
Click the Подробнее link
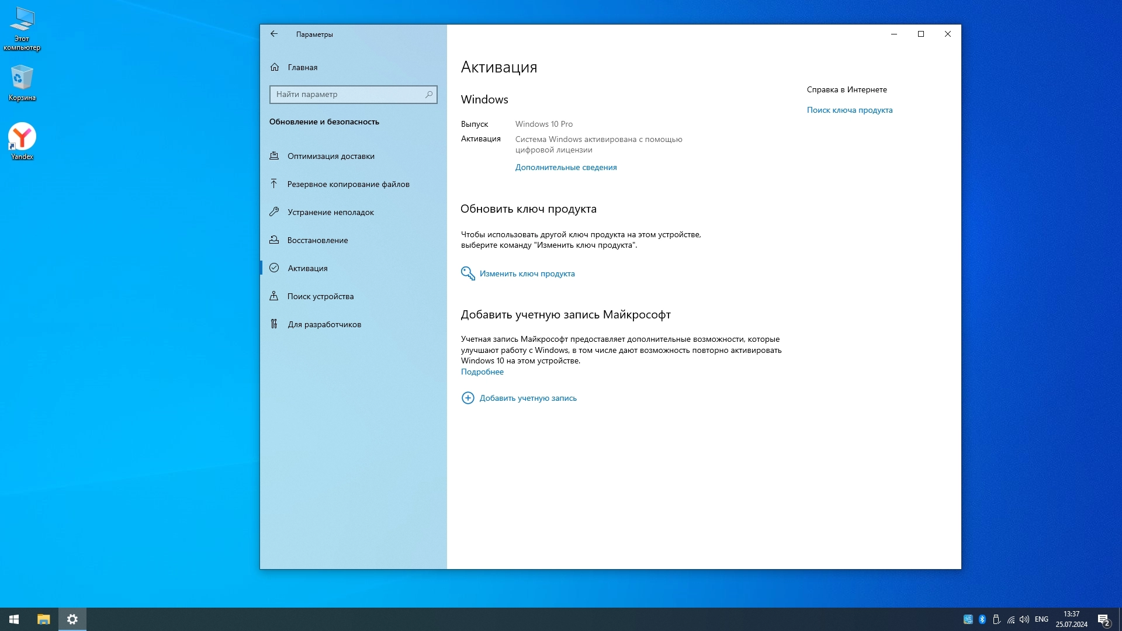[x=482, y=372]
